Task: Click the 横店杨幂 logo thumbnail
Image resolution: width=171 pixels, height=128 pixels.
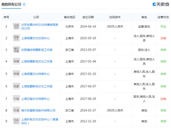Action: 16,50
